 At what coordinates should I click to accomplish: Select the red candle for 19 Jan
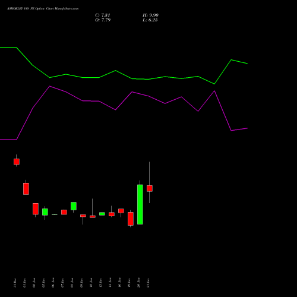click(131, 219)
